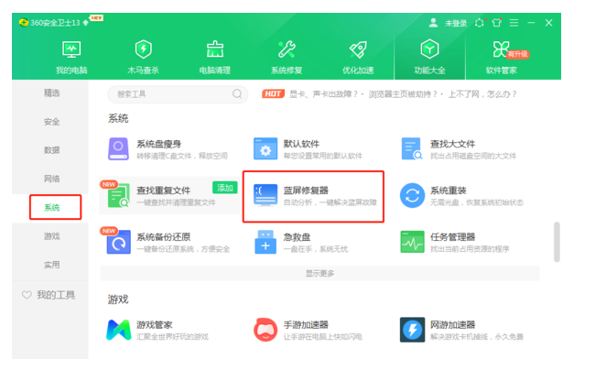Click the search magnifier icon
The width and height of the screenshot is (606, 370).
point(237,94)
